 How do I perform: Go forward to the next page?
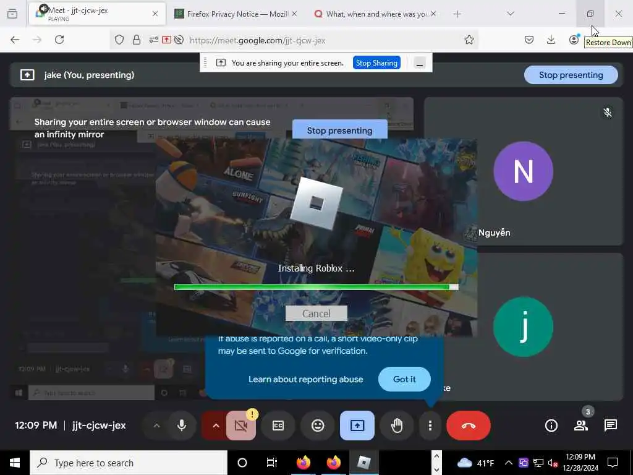tap(37, 40)
